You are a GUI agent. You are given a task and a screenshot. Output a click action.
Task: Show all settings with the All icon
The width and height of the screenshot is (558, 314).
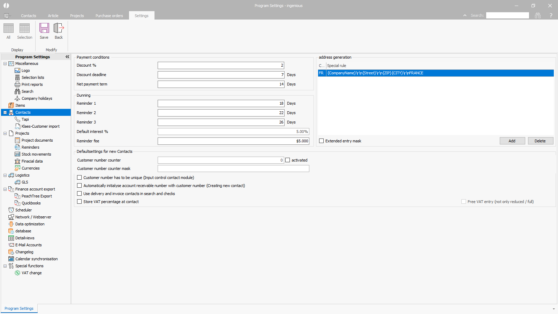pyautogui.click(x=8, y=28)
